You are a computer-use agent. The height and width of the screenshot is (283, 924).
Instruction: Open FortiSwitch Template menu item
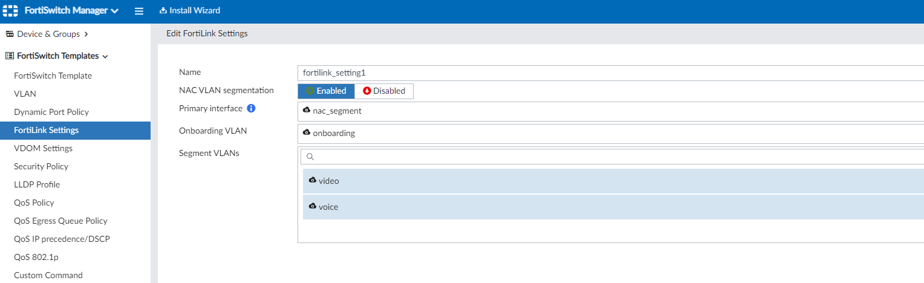click(53, 76)
